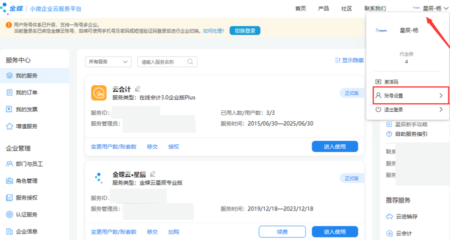Screen dimensions: 450x240
Task: Click the 激活码 ticket icon
Action: (x=378, y=82)
